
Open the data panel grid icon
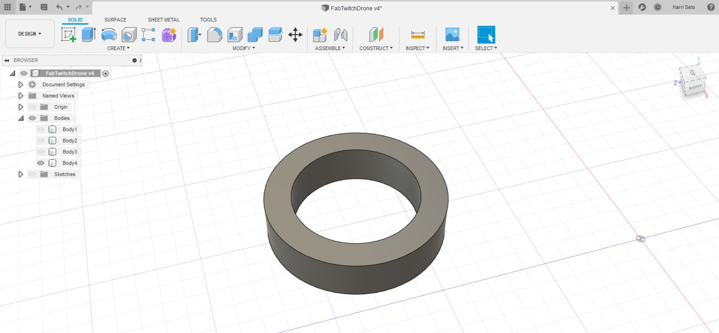7,7
